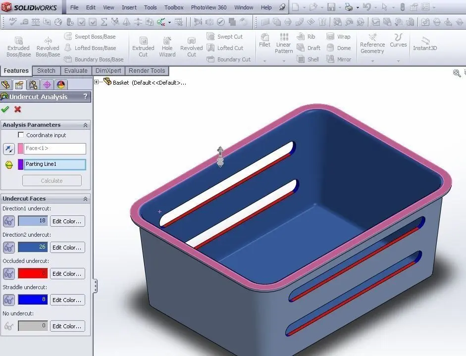Open the Tools menu
The width and height of the screenshot is (466, 356).
coord(151,7)
